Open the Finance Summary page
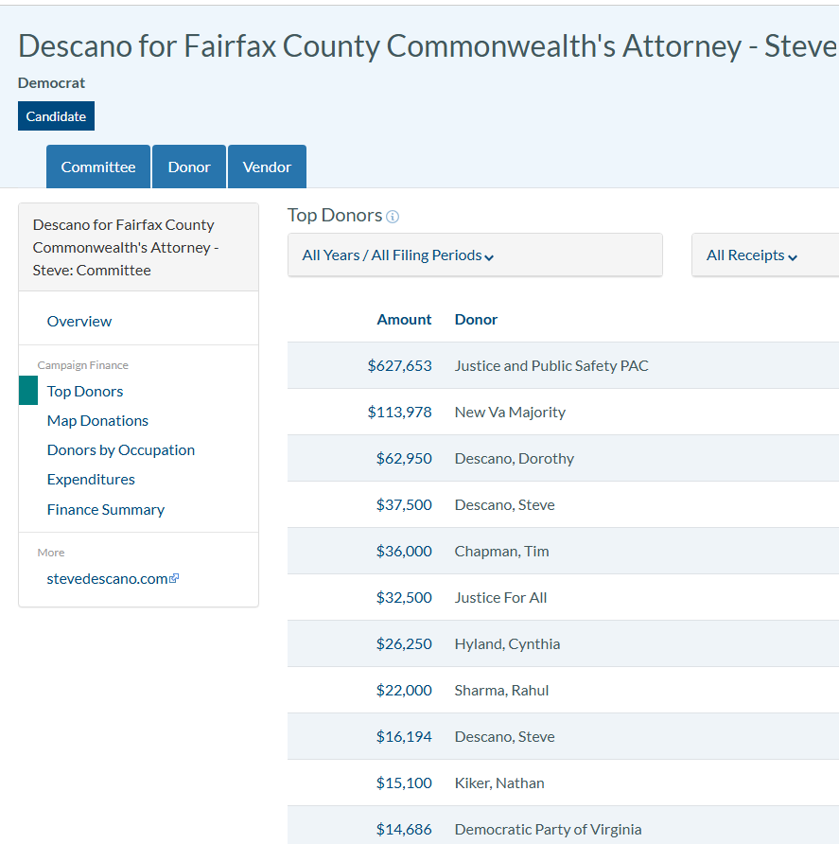The image size is (839, 844). tap(105, 509)
